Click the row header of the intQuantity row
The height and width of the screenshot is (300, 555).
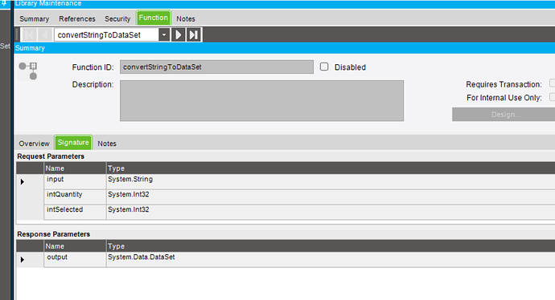(30, 197)
